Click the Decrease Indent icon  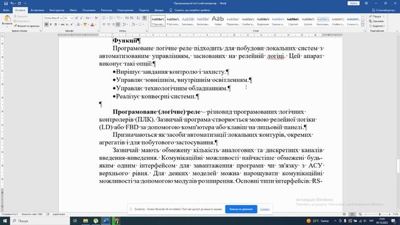(x=127, y=18)
